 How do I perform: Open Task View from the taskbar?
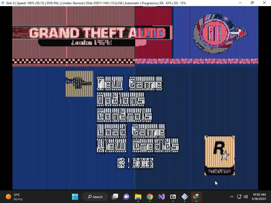(x=115, y=197)
